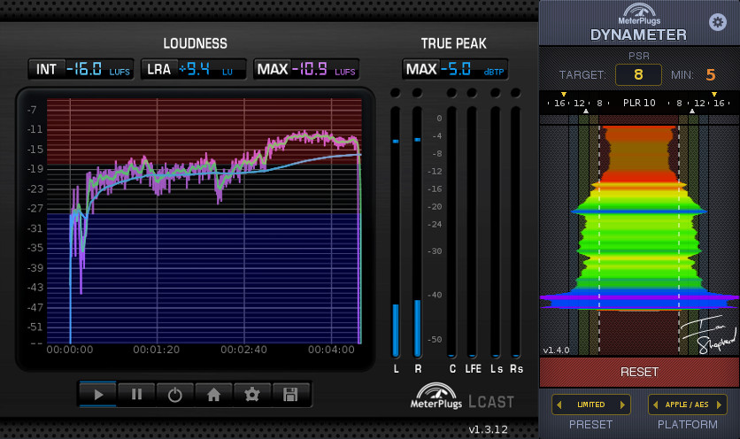740x439 pixels.
Task: Click the Ls channel clip indicator LED
Action: 495,93
